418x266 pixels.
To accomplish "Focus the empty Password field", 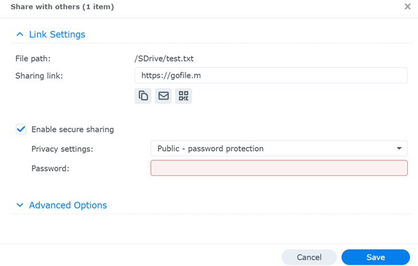I will 278,168.
